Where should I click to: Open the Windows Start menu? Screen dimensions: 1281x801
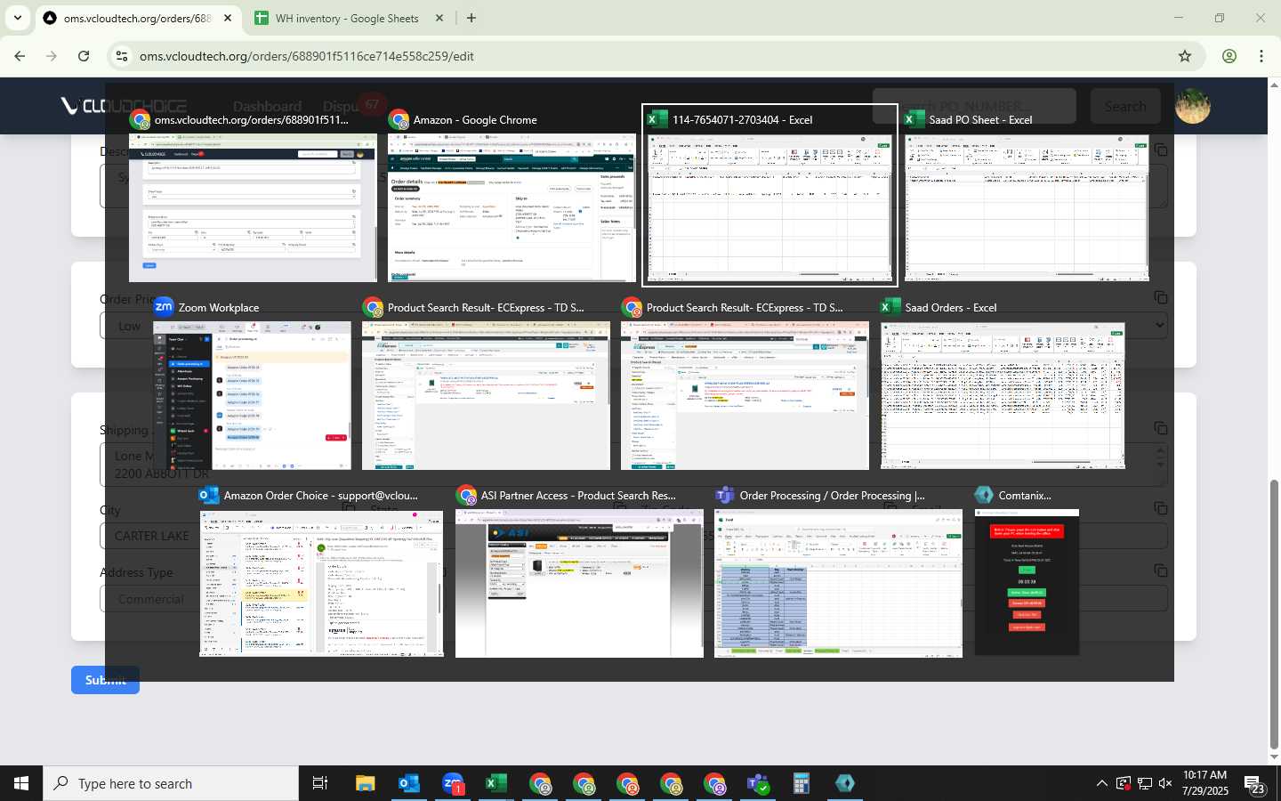click(x=21, y=783)
